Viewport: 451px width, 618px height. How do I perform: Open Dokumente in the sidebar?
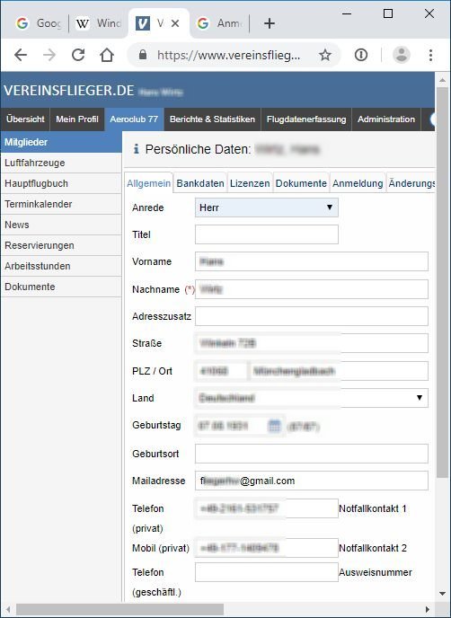[61, 287]
